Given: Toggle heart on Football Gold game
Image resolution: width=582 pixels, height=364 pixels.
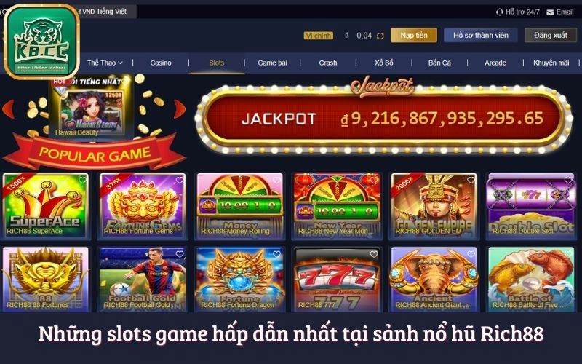Looking at the screenshot, I should 180,254.
